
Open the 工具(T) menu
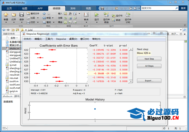point(49,39)
